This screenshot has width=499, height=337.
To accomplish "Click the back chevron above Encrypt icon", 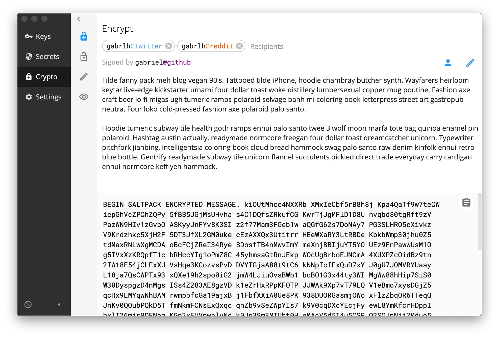I will [79, 19].
